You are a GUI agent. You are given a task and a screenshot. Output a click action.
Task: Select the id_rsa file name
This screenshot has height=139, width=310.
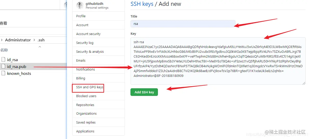12,60
